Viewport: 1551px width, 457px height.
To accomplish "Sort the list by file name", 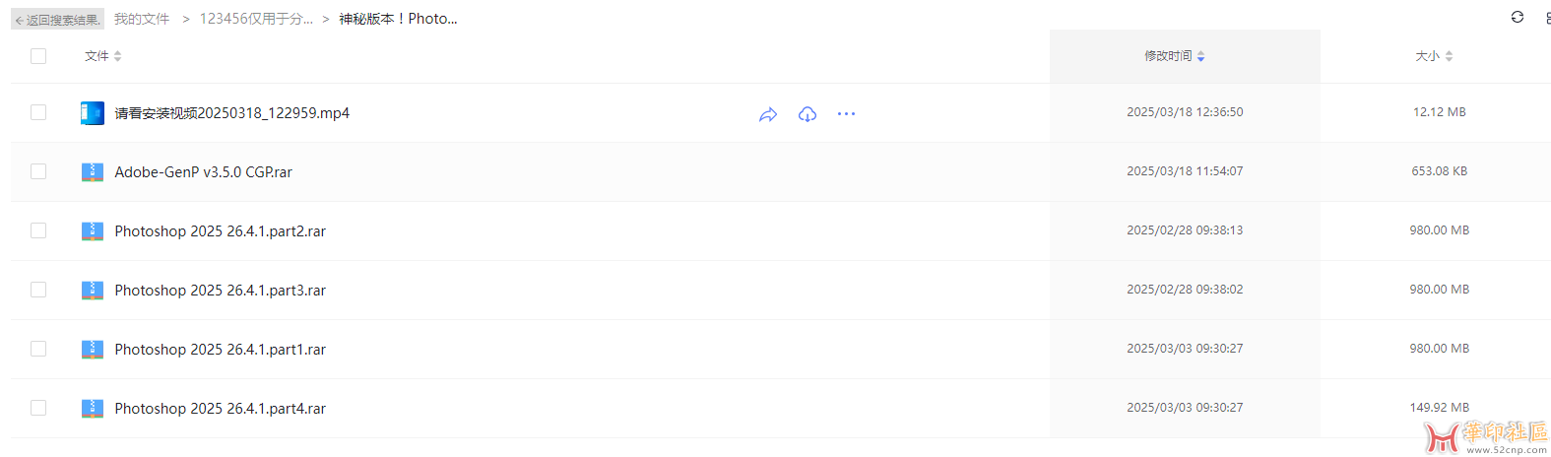I will point(102,56).
